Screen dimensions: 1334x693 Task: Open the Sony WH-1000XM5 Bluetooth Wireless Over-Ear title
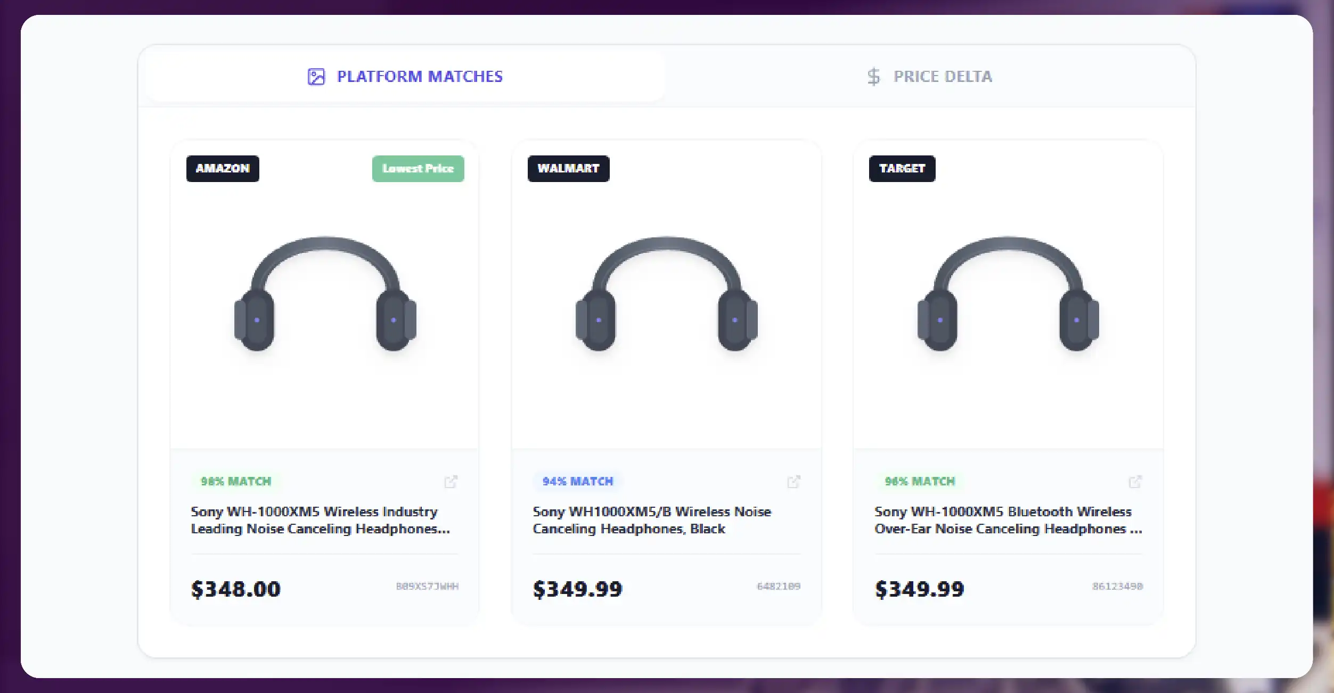point(1008,520)
